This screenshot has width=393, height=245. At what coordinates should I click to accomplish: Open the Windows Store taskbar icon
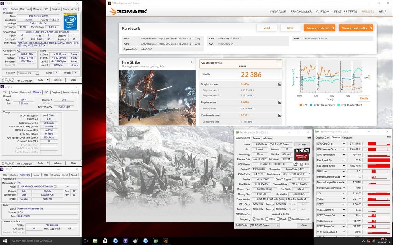pyautogui.click(x=105, y=241)
